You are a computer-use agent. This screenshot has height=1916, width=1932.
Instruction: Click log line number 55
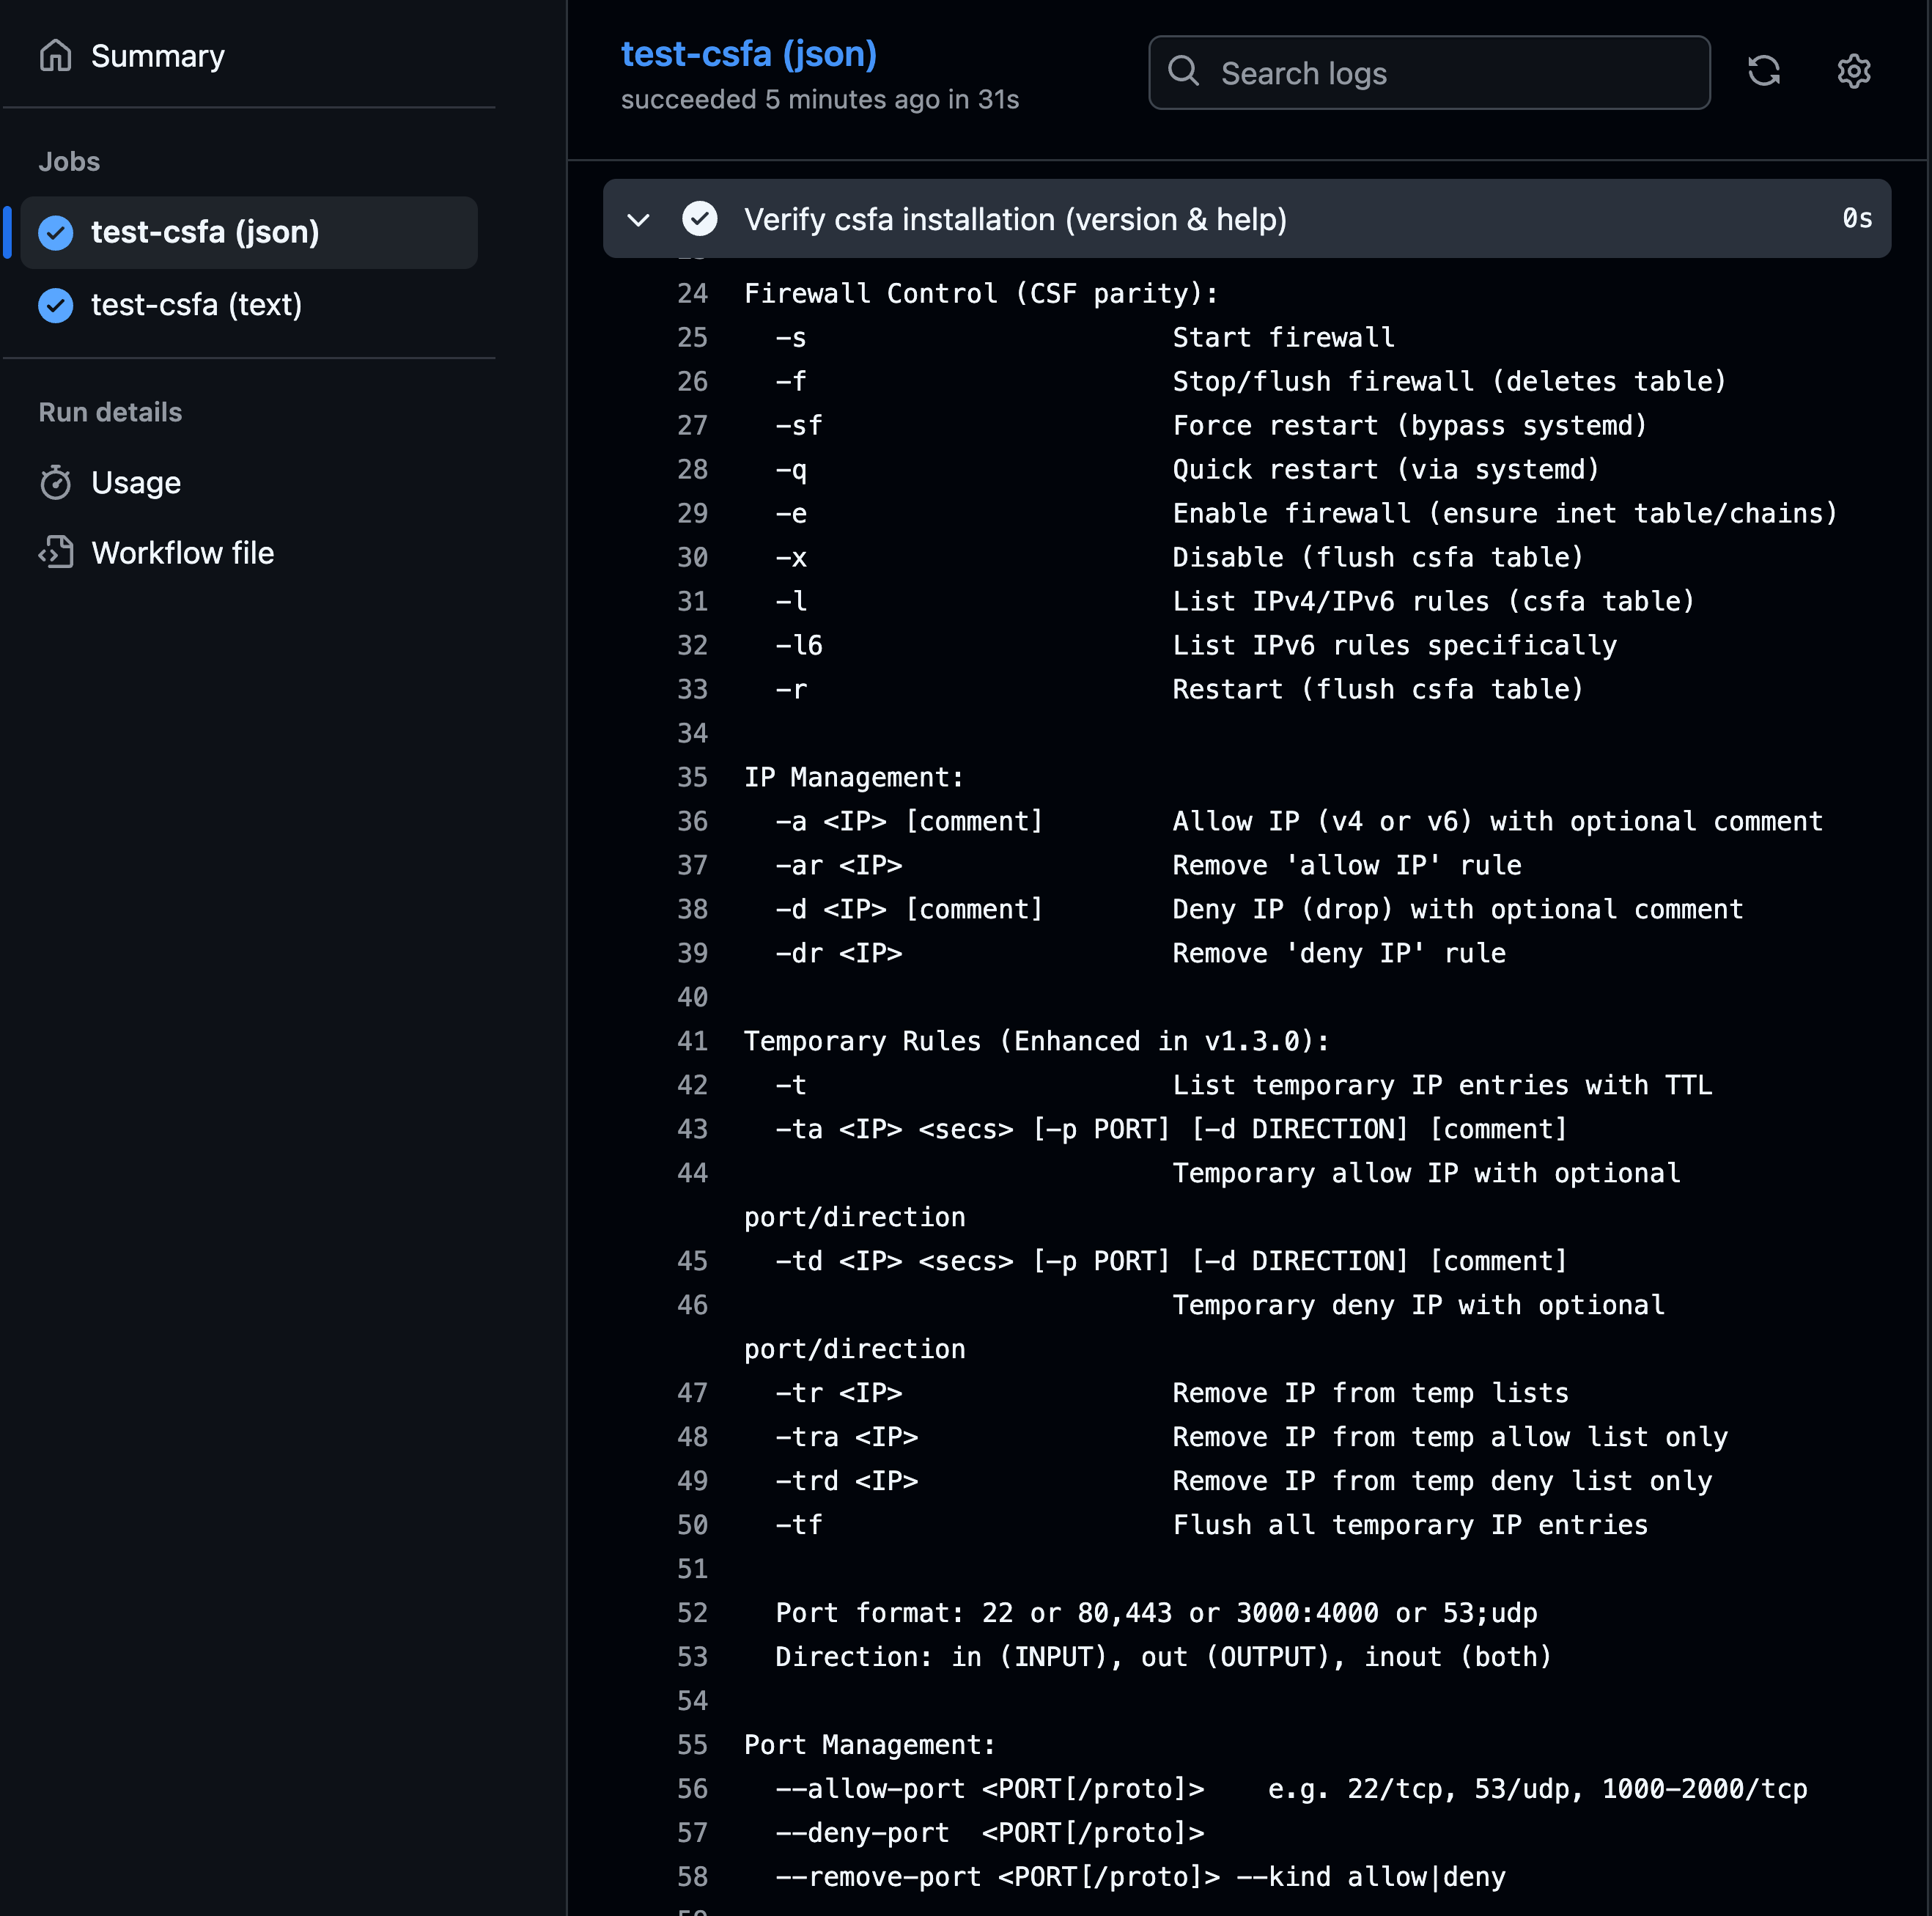(x=692, y=1745)
